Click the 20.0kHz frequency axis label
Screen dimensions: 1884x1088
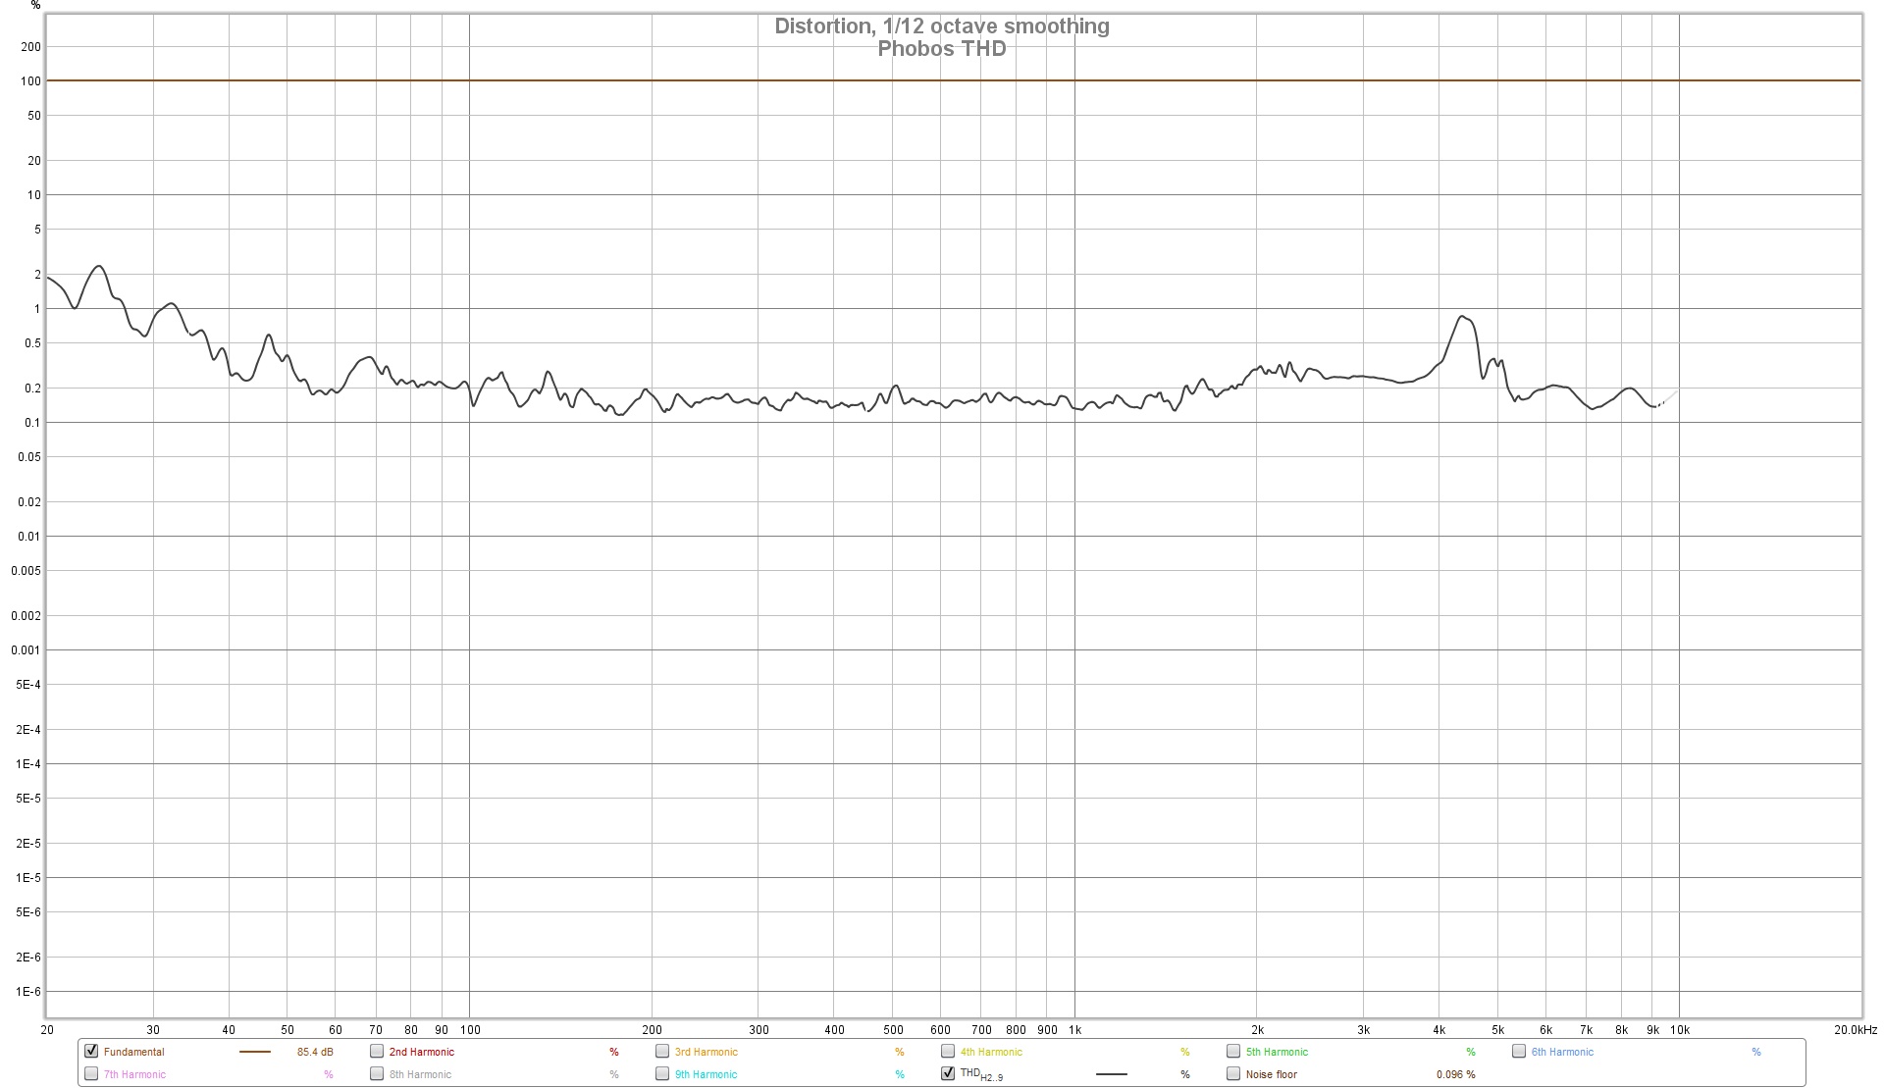coord(1856,1030)
